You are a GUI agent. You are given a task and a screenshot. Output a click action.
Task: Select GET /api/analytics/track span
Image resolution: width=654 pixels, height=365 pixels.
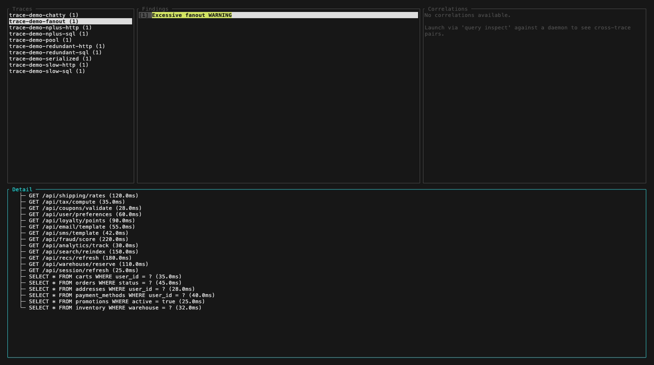[83, 245]
